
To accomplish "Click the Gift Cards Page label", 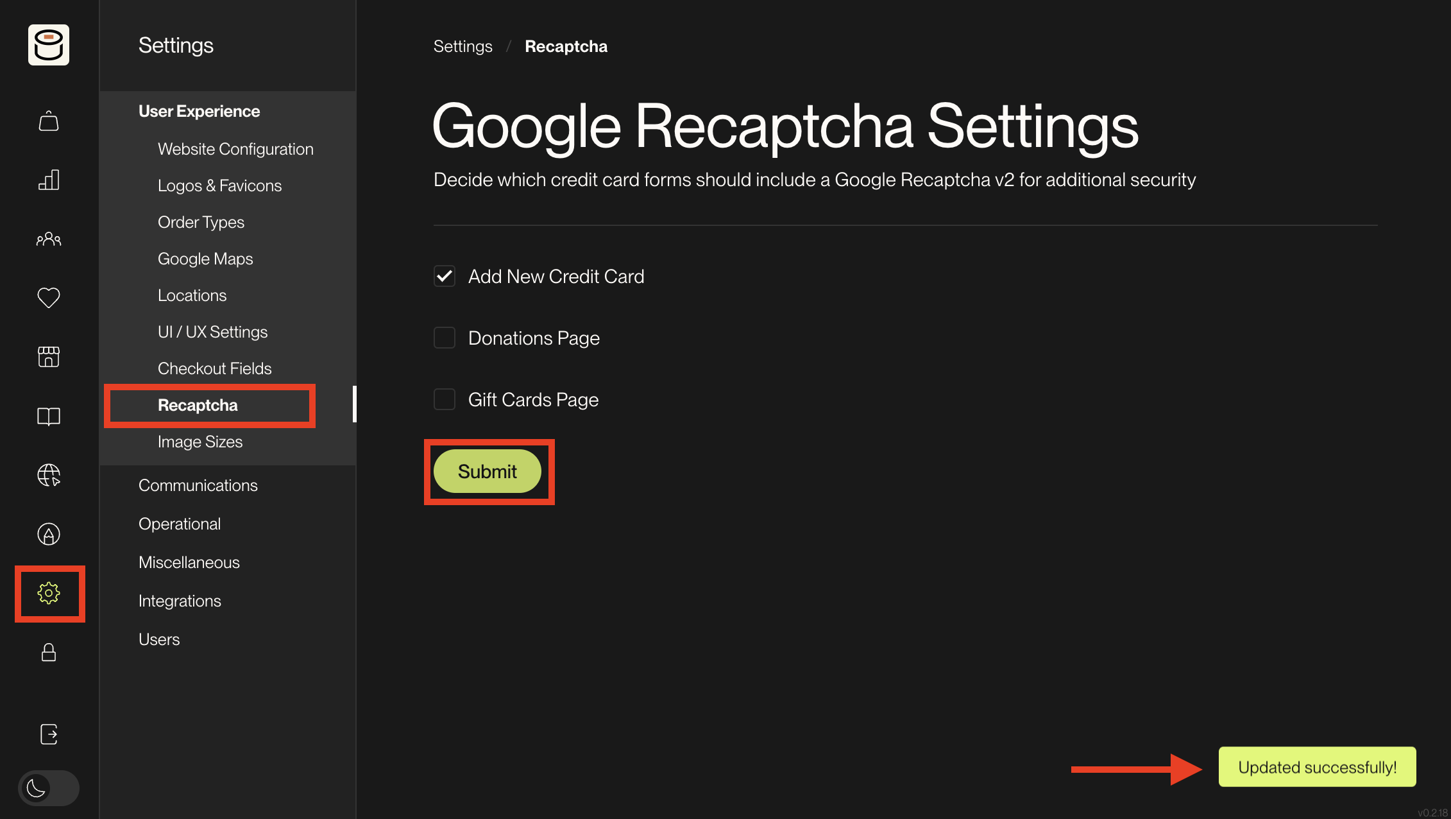I will point(533,399).
